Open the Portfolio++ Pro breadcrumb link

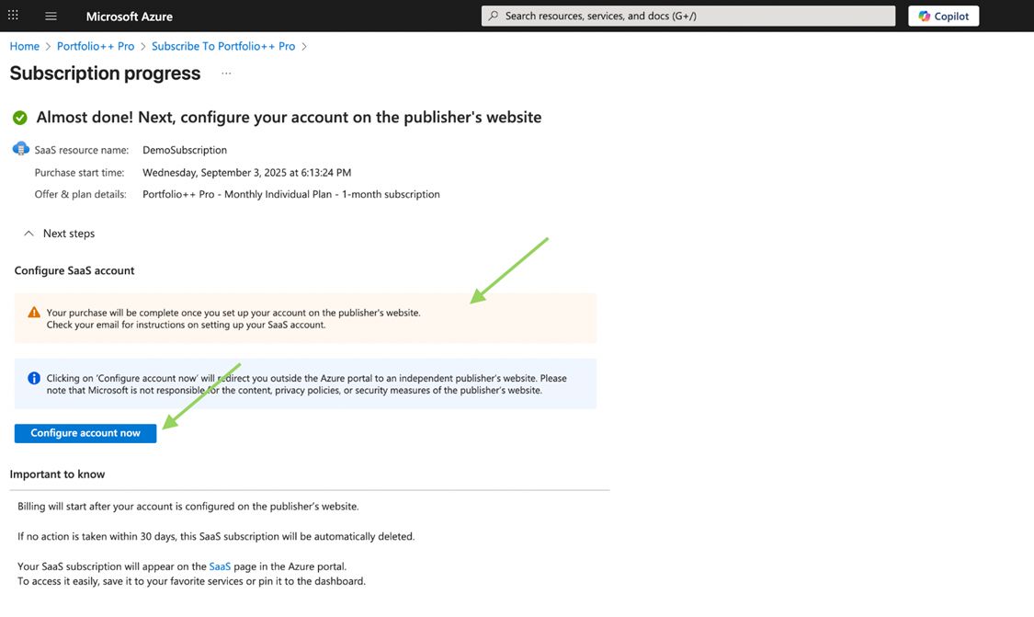point(96,46)
